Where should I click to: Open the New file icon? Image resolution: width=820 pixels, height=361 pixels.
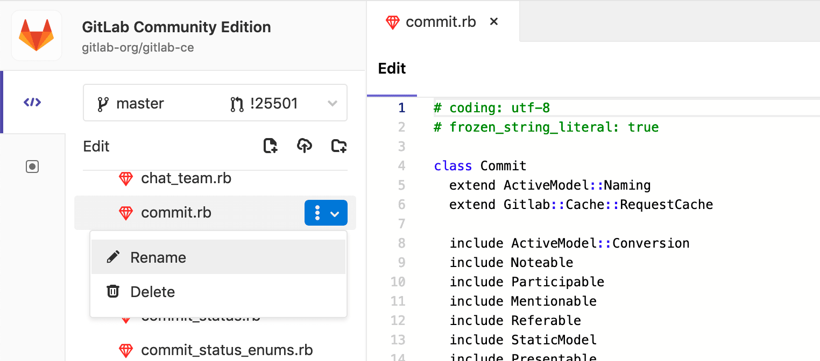click(270, 146)
